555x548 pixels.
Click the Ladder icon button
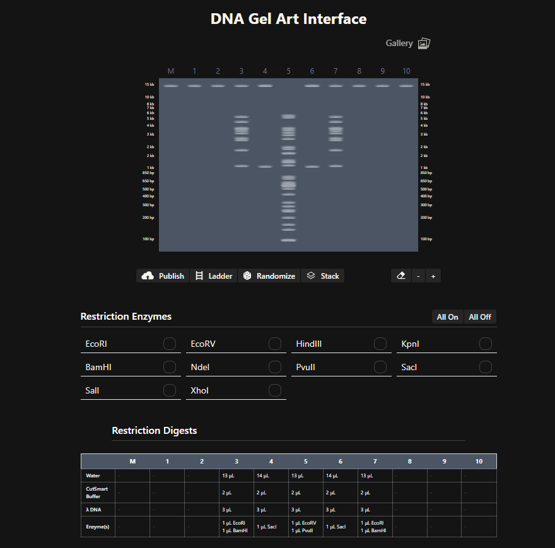(199, 276)
